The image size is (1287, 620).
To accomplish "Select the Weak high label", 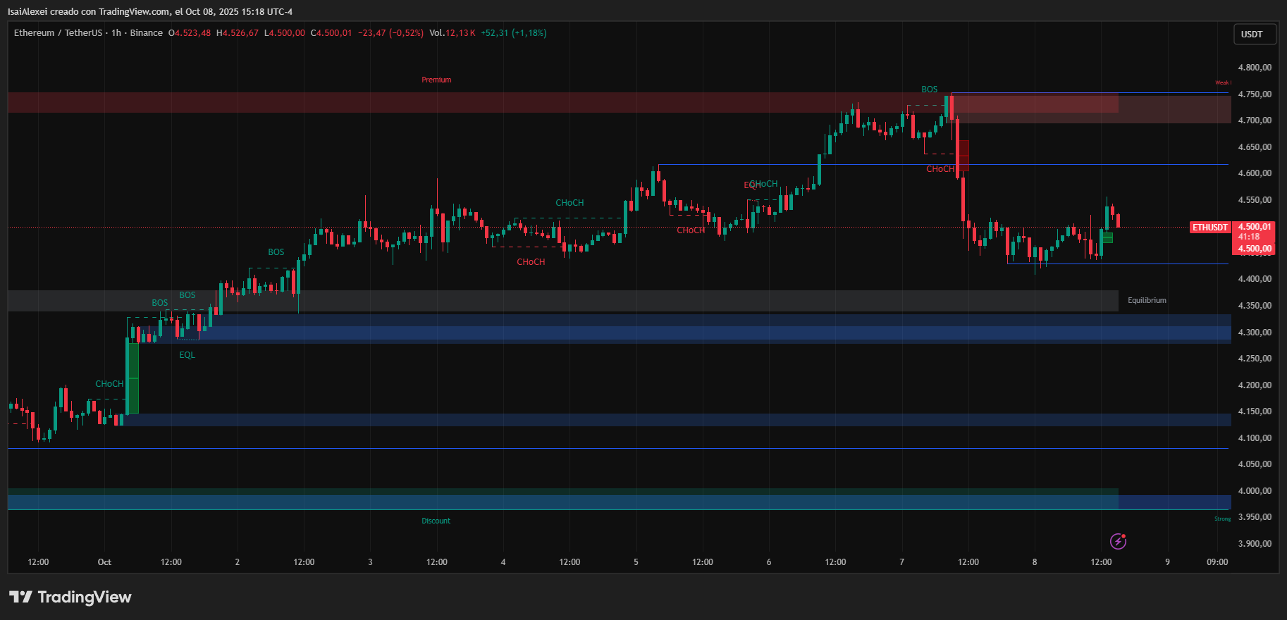I will tap(1223, 83).
